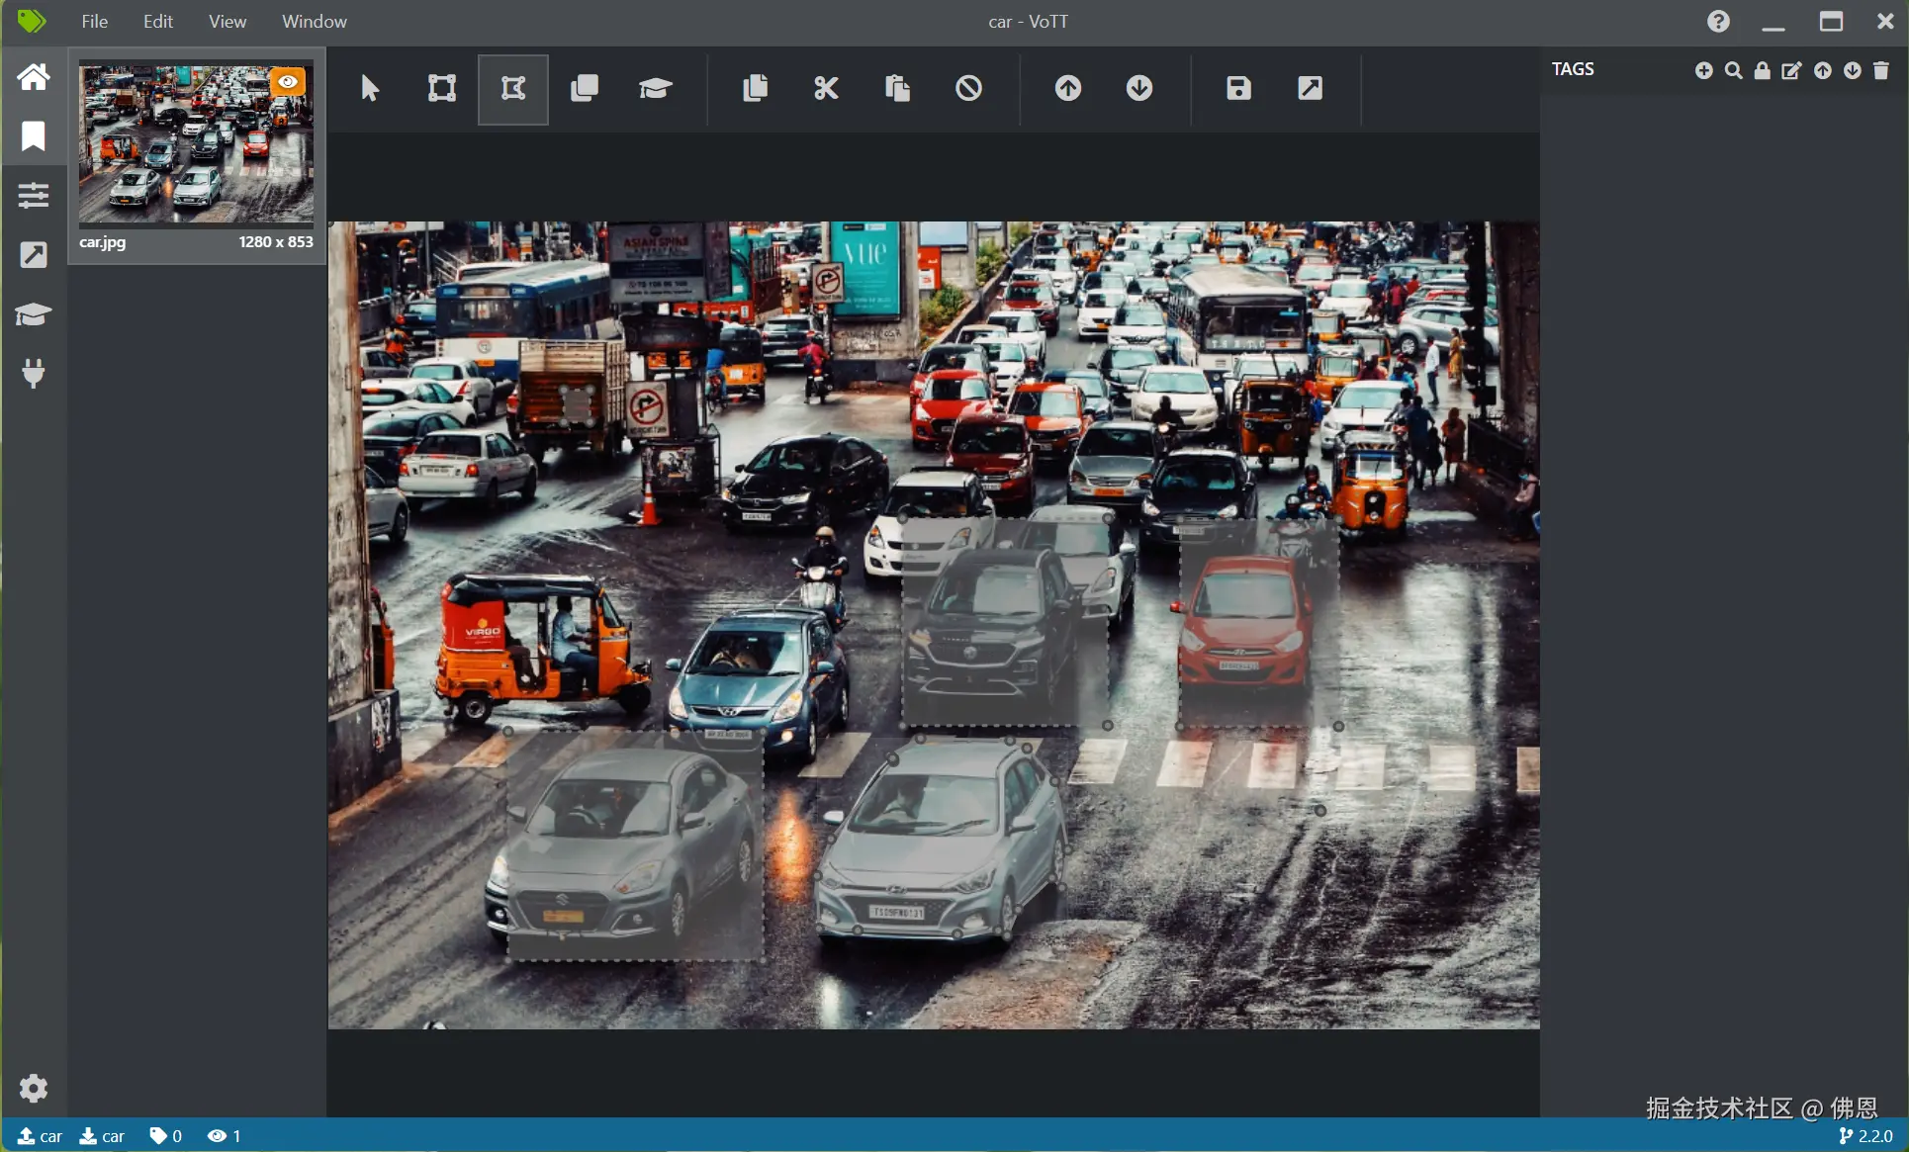Toggle visited eye badge on car.jpg thumbnail
This screenshot has height=1152, width=1909.
click(288, 82)
